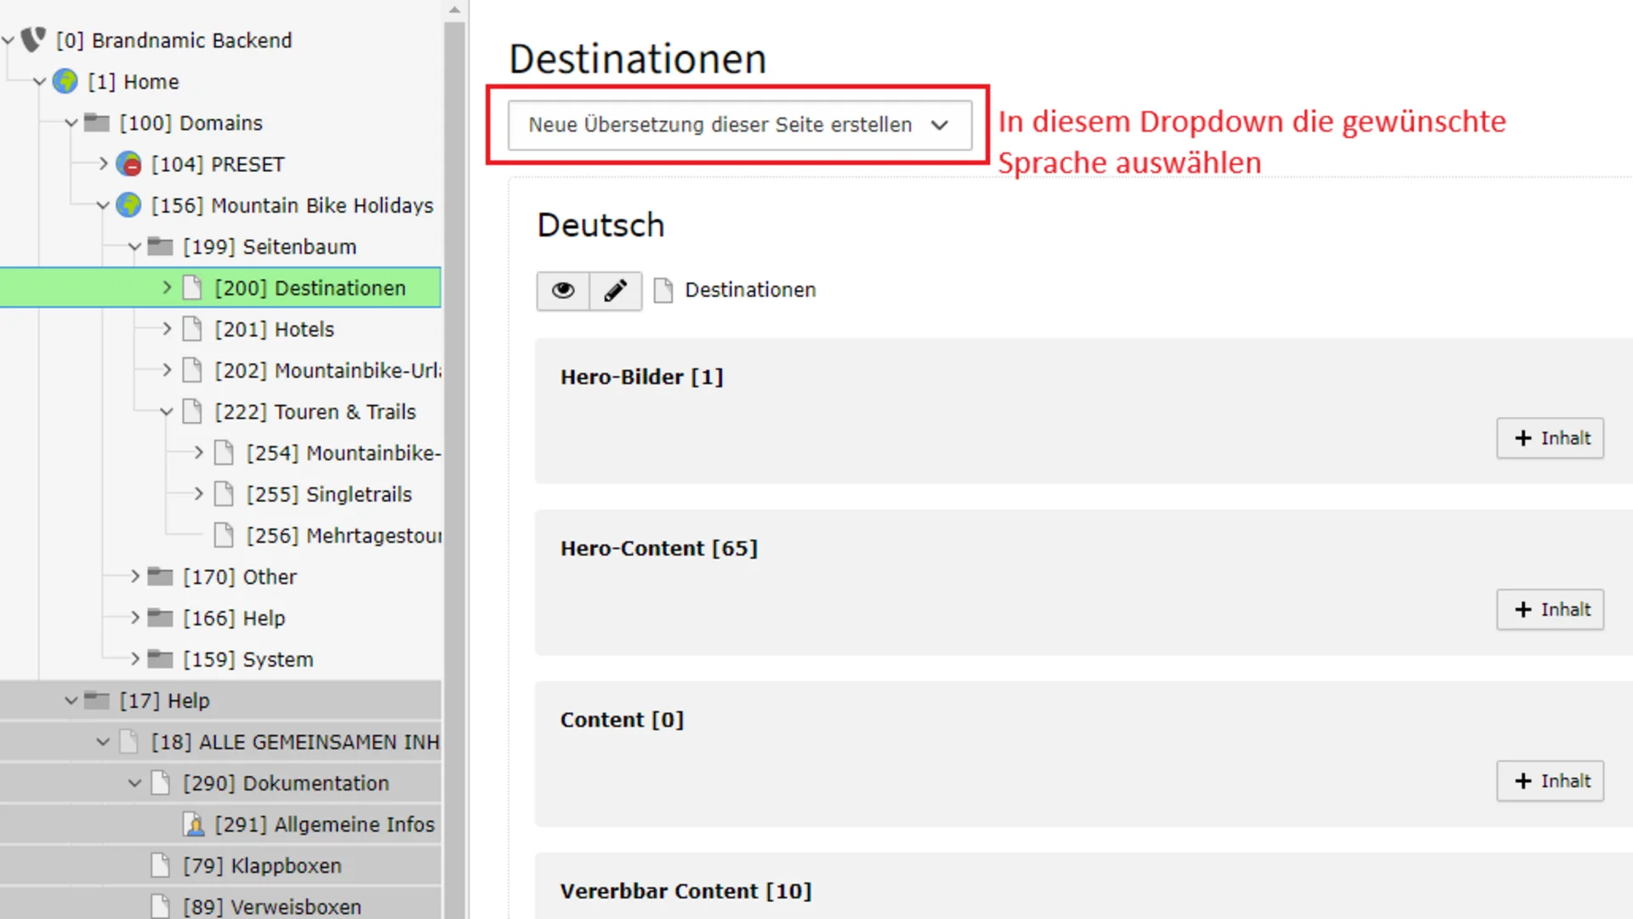Click the page icon beside ALLE GEMEINSAMEN INH
This screenshot has height=919, width=1633.
129,741
